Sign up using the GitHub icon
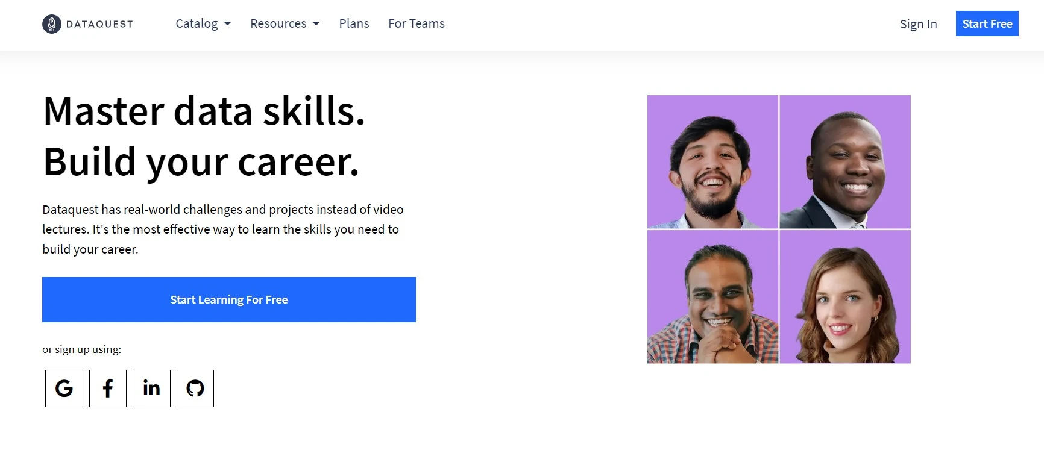 [195, 388]
